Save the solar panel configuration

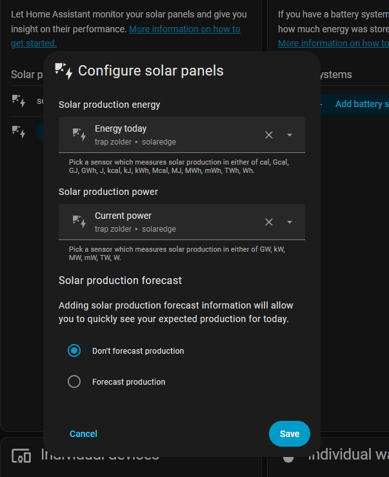tap(289, 434)
